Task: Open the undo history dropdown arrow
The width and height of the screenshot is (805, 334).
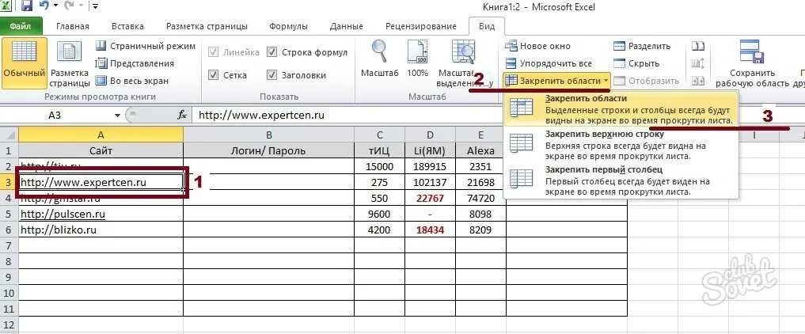Action: (x=55, y=6)
